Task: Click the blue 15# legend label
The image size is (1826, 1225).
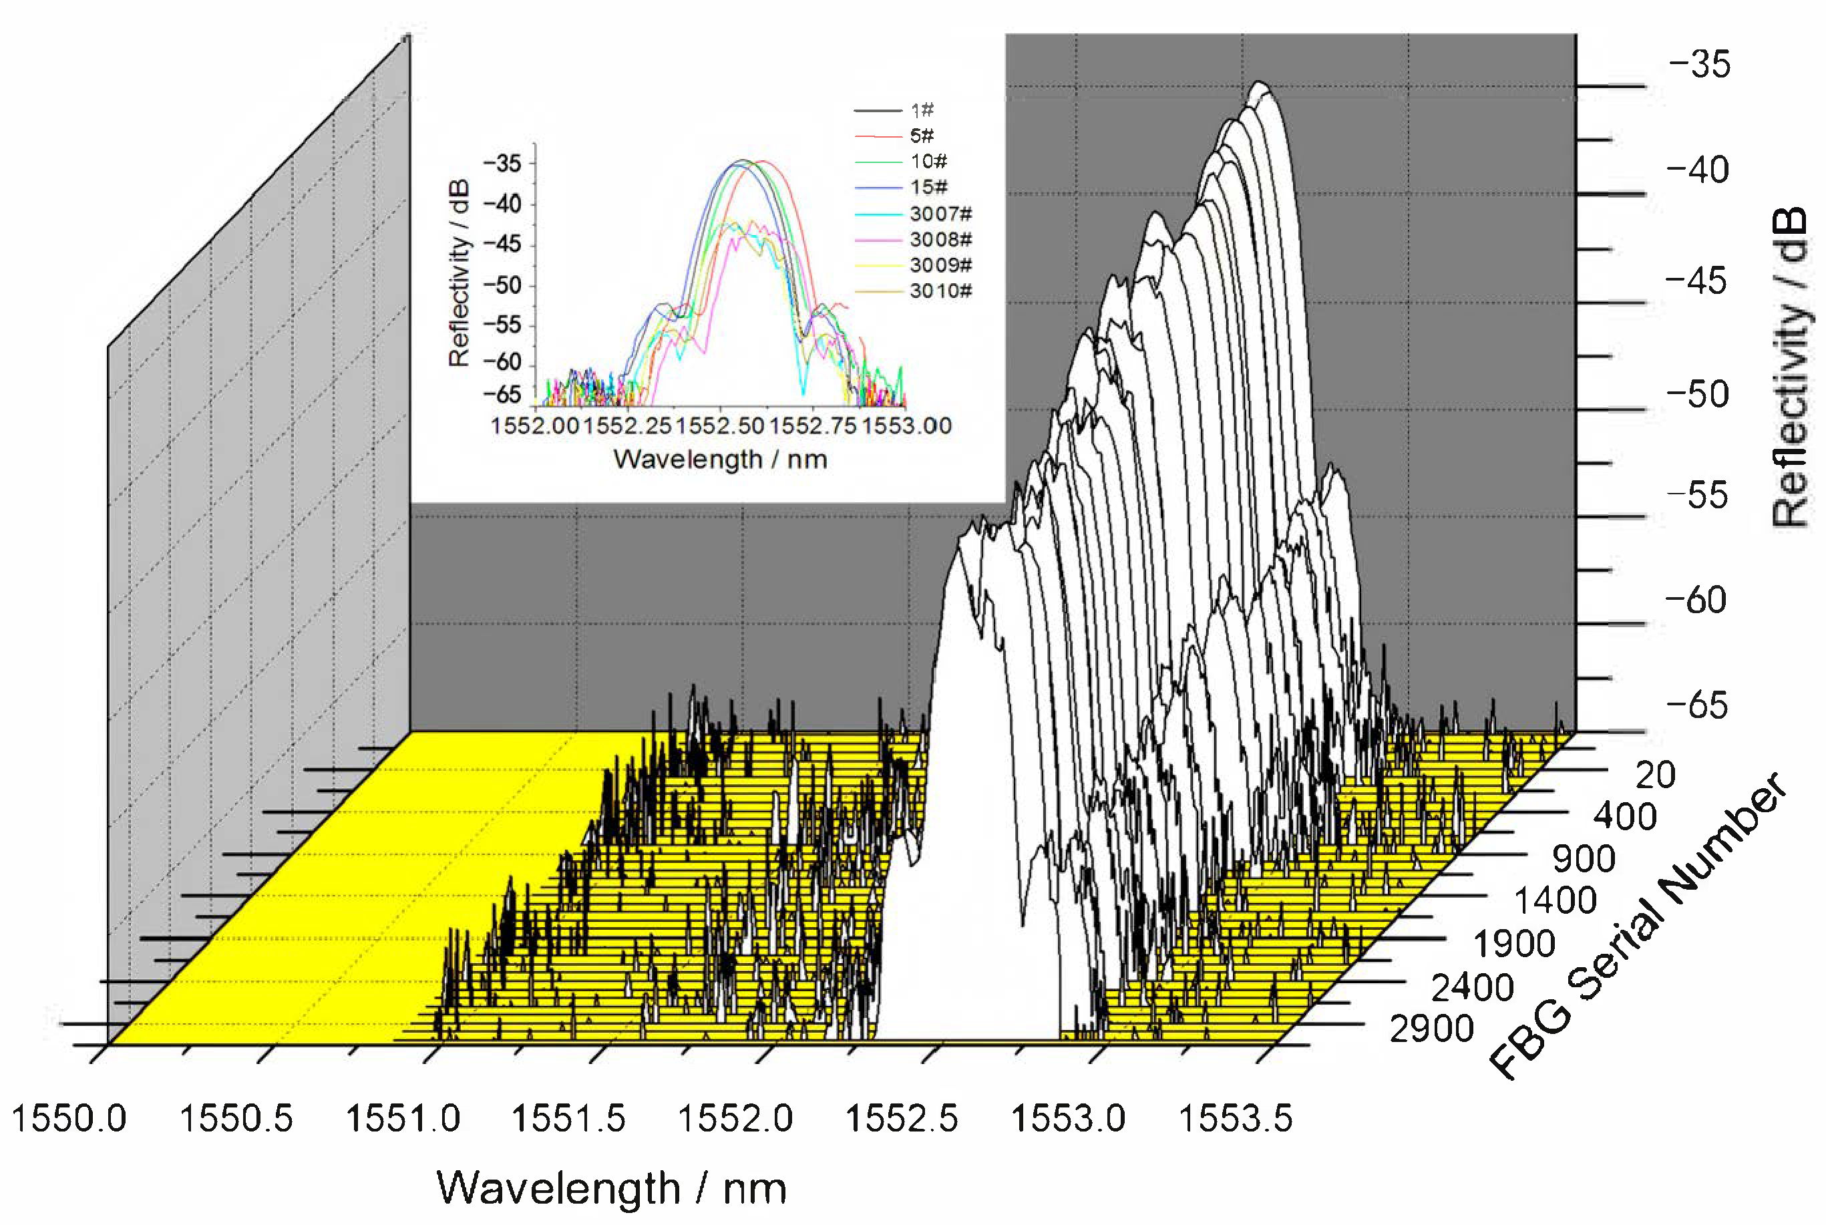Action: pyautogui.click(x=928, y=188)
